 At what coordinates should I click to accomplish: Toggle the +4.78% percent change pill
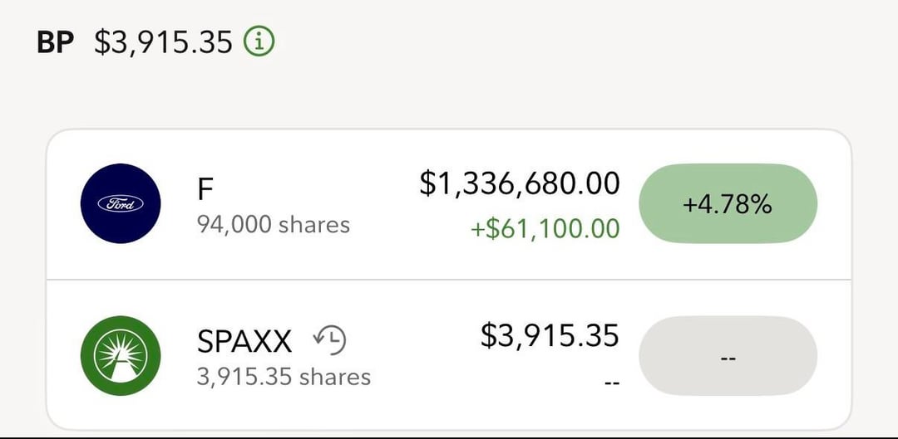728,203
